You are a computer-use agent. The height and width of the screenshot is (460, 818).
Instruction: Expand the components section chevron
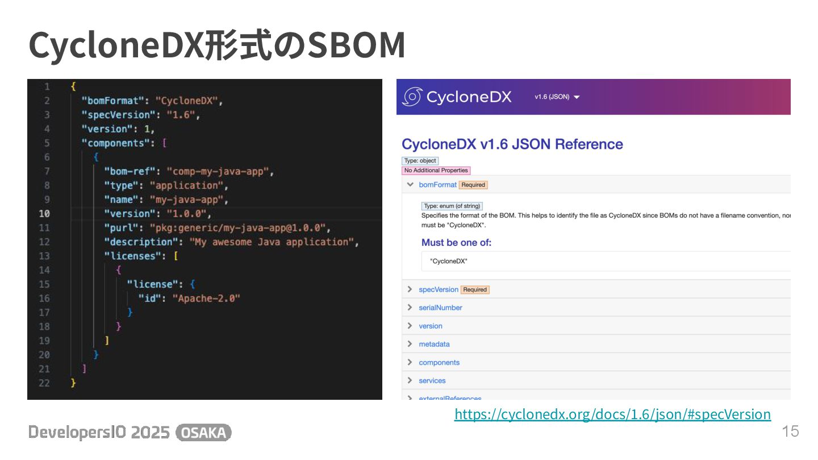pos(410,362)
